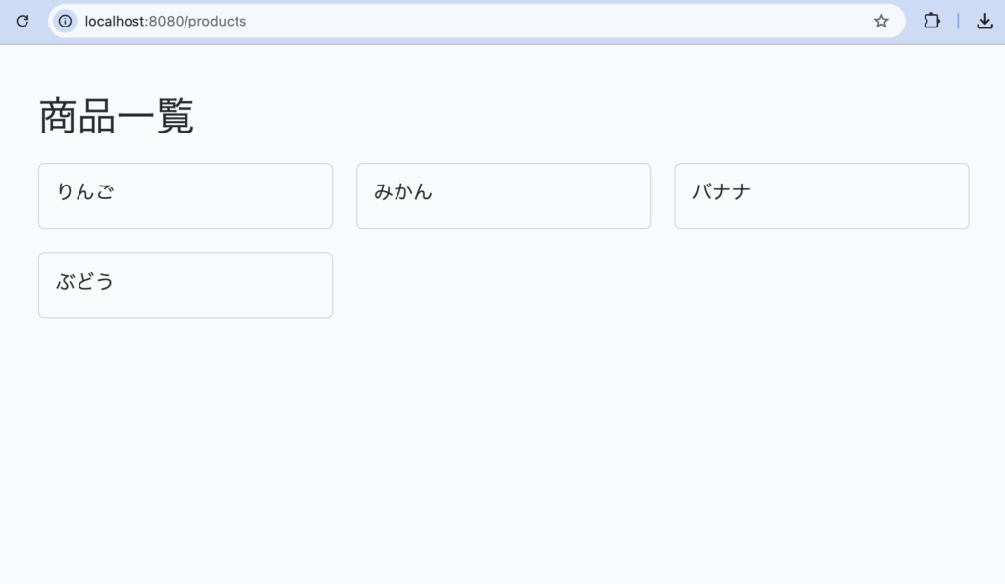Screen dimensions: 1005x584
Task: View site information for localhost
Action: (65, 22)
